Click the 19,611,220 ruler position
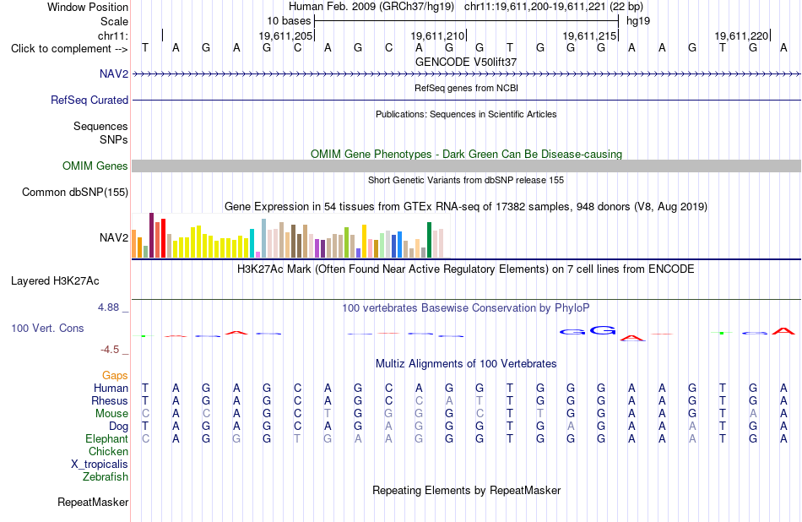This screenshot has width=802, height=522. coord(741,35)
